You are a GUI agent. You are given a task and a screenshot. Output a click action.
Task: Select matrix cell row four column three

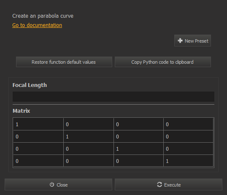139,161
